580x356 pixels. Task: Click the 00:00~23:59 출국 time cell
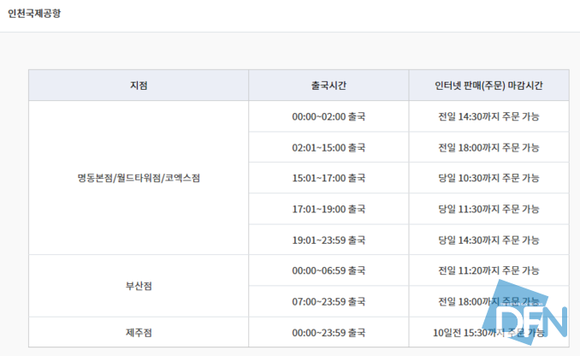(x=328, y=332)
